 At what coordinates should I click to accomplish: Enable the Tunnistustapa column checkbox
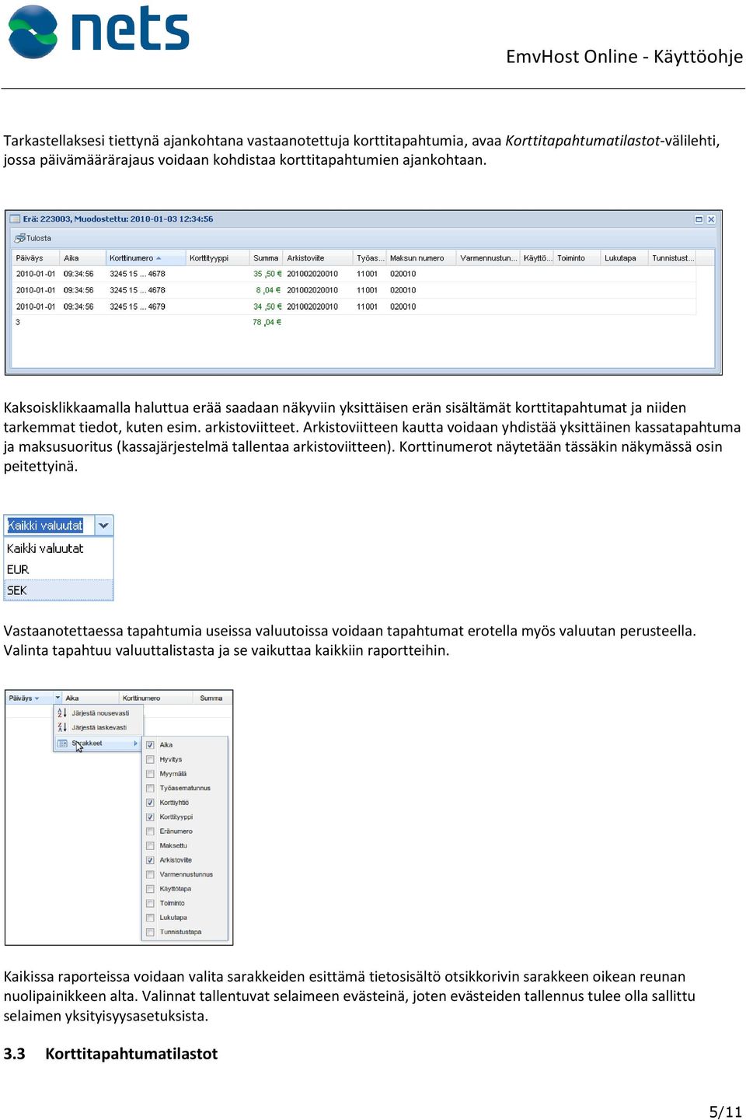click(x=150, y=933)
